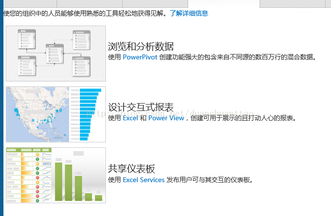Viewport: 331px width, 216px height.
Task: Open the Excel Services link
Action: (x=143, y=180)
